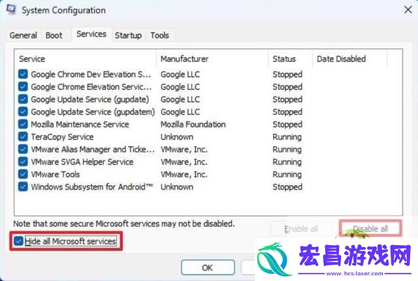418x281 pixels.
Task: Uncheck VMware SVGA Helper Service checkbox
Action: [x=23, y=162]
